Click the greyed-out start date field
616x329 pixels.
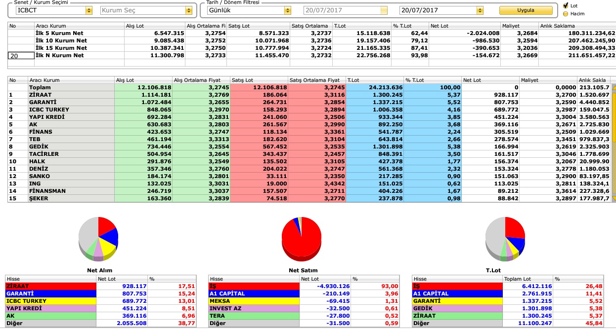346,10
